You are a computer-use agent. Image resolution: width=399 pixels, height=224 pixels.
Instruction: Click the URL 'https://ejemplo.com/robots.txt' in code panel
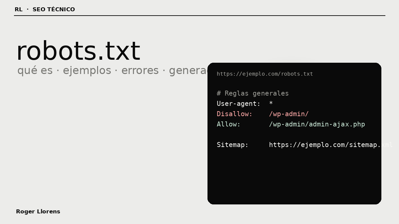click(265, 74)
